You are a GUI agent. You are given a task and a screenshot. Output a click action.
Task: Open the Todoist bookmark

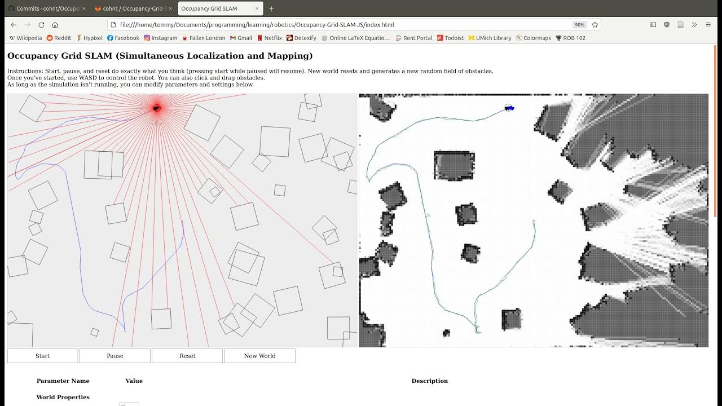pos(450,38)
